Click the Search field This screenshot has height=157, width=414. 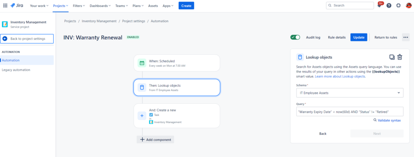350,6
